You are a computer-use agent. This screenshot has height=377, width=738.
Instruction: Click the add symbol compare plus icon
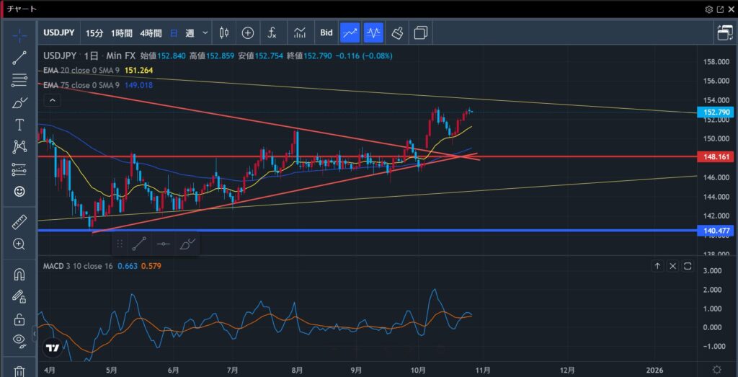coord(248,32)
